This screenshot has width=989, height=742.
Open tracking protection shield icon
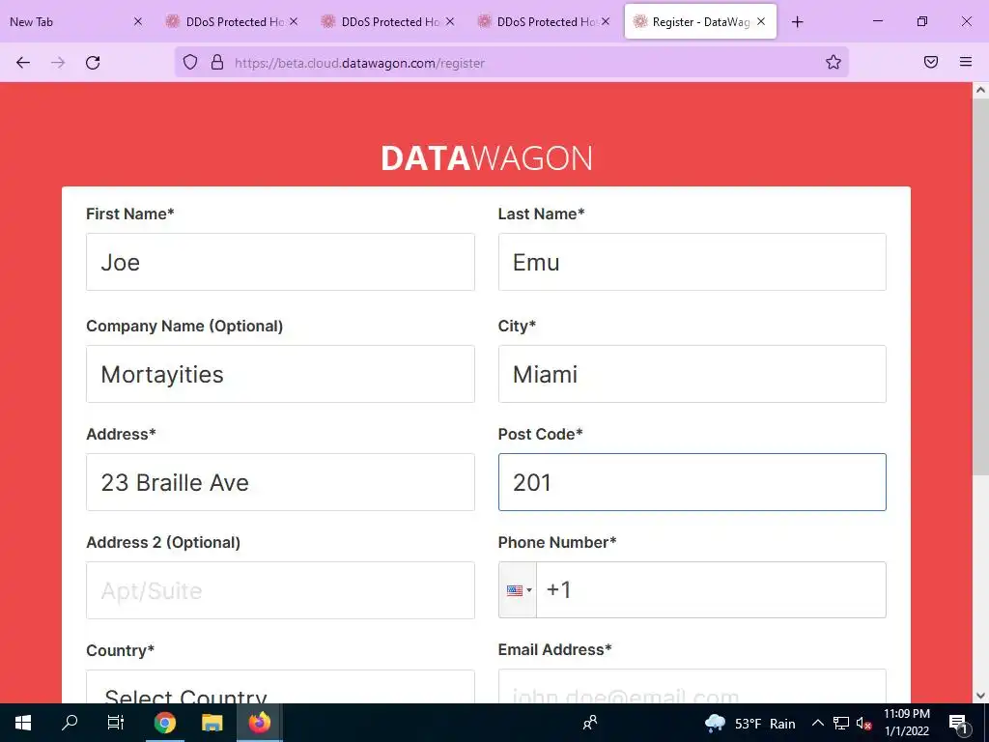190,63
